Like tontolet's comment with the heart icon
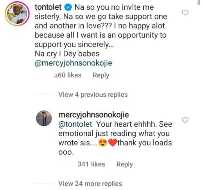Image resolution: width=202 pixels, height=190 pixels. pos(186,13)
